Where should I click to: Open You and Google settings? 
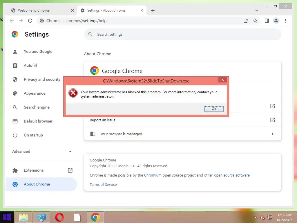(38, 51)
